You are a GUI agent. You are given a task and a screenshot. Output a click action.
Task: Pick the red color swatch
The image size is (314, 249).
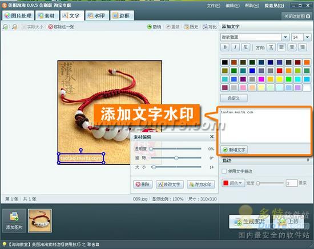click(279, 71)
